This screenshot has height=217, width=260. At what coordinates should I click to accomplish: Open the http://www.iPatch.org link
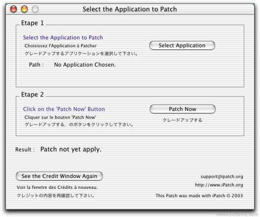[219, 185]
